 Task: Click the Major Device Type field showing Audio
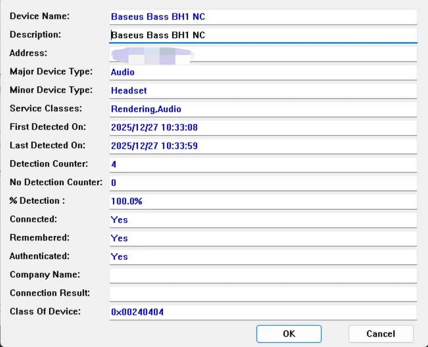(263, 72)
